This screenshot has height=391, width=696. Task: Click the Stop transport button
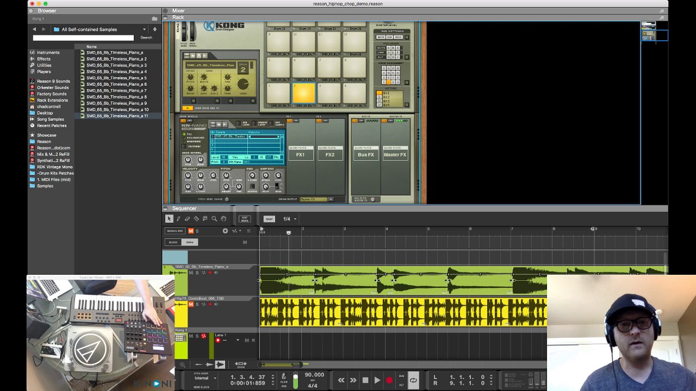(x=365, y=380)
